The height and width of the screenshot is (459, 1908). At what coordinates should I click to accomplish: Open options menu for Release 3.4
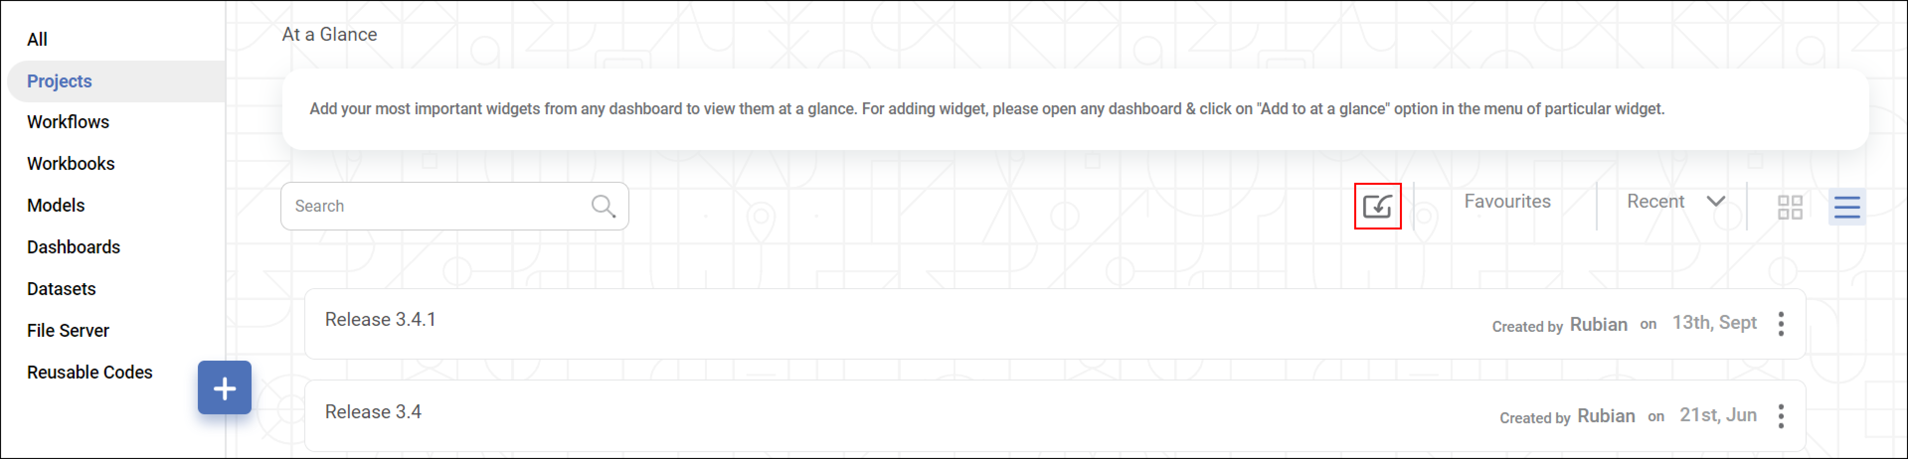point(1781,416)
